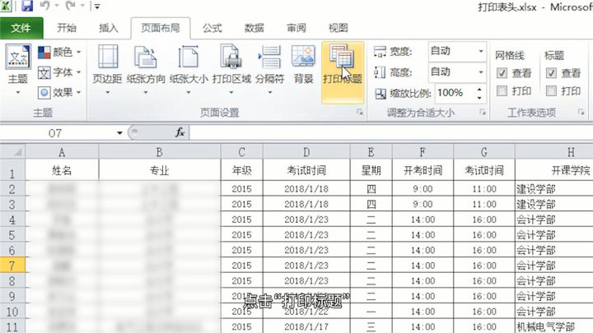The width and height of the screenshot is (593, 333).
Task: Select column D header
Action: (306, 152)
